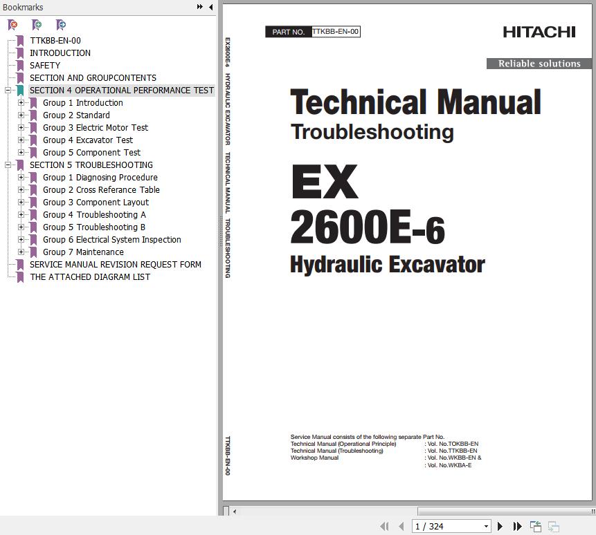This screenshot has width=596, height=535.
Task: Collapse SECTION 5 TROUBLESHOOTING tree node
Action: (8, 165)
